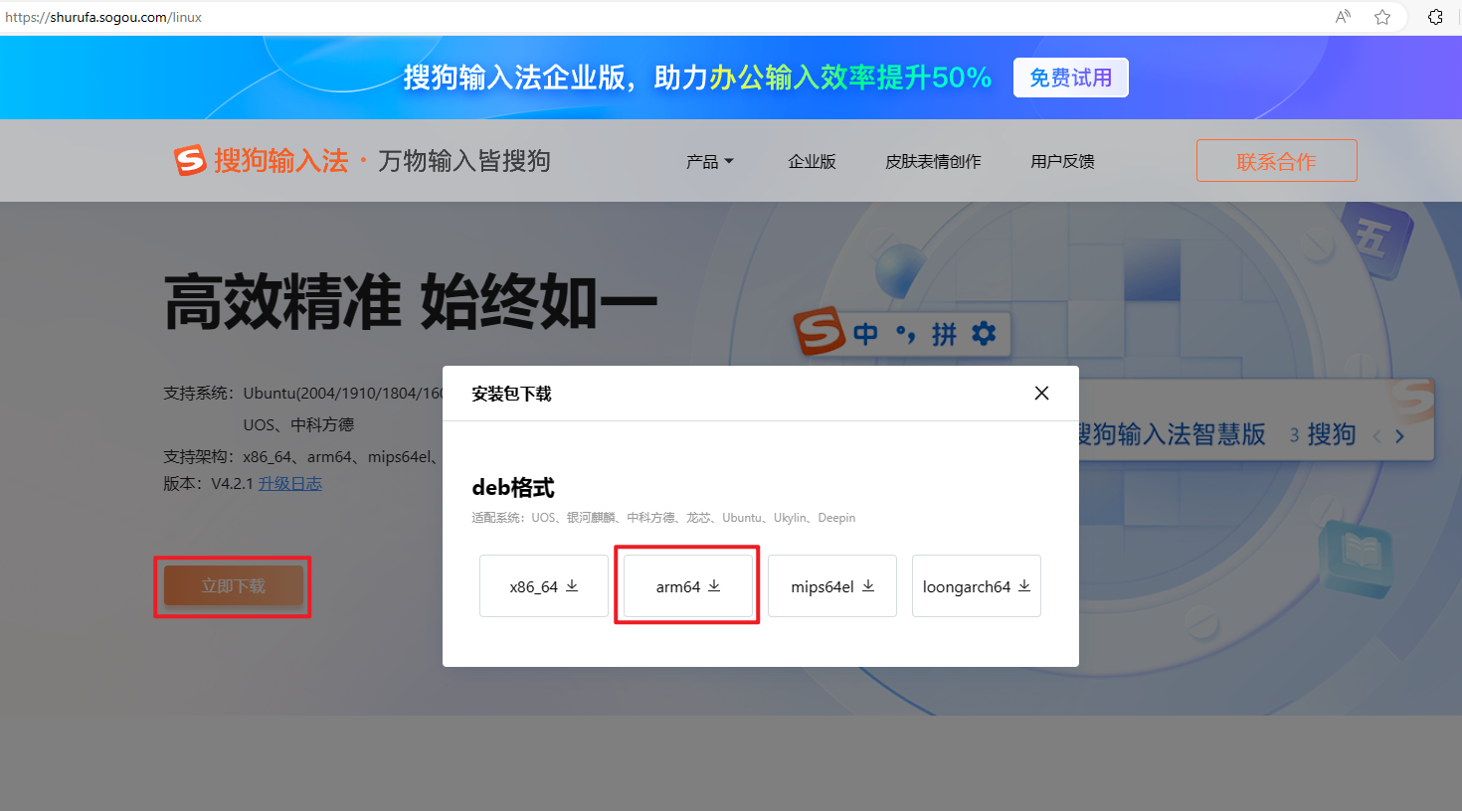The width and height of the screenshot is (1462, 811).
Task: Click the orange S icon on input toolbar
Action: (820, 332)
